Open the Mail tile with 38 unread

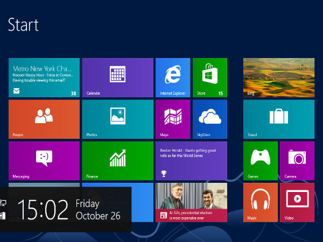44,77
